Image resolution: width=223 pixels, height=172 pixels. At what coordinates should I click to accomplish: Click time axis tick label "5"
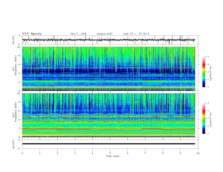click(110, 153)
